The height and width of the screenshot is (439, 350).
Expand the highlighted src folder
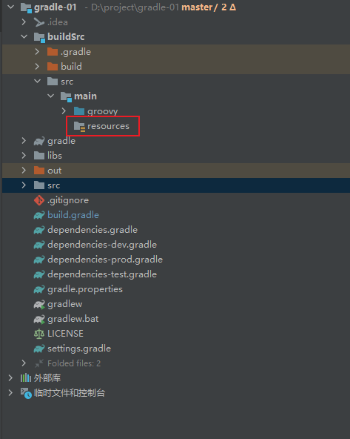tap(24, 185)
